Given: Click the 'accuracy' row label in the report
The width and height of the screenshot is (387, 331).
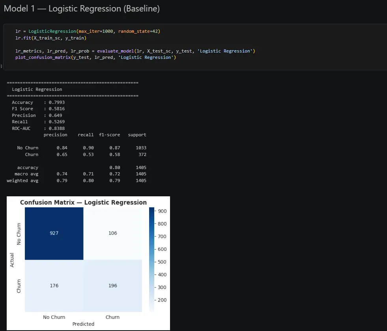Looking at the screenshot, I should [28, 167].
